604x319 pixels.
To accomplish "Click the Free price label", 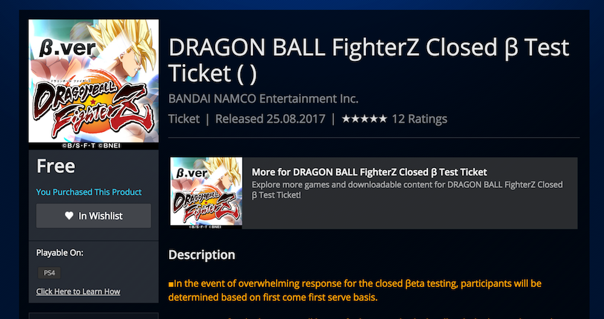I will pyautogui.click(x=56, y=166).
